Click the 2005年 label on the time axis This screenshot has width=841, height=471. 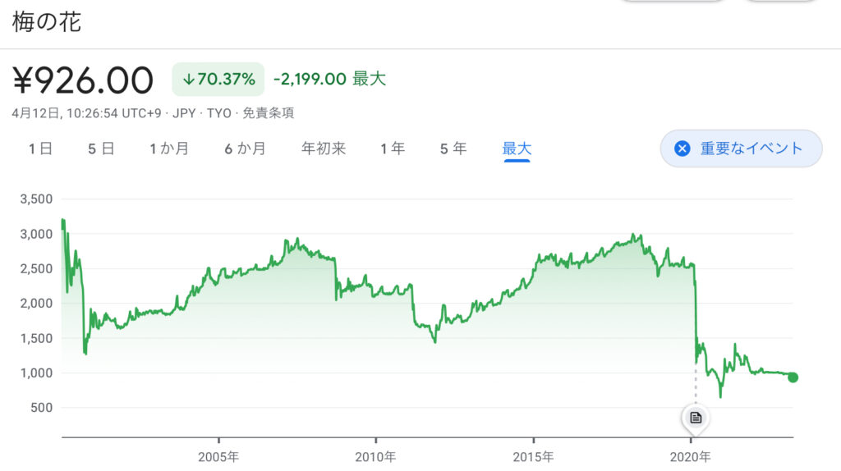click(219, 455)
